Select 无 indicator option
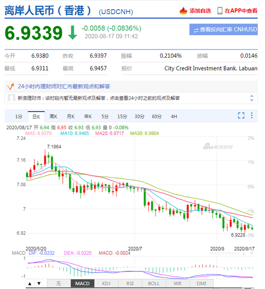Screen dimensions: 265x289 point(59,284)
